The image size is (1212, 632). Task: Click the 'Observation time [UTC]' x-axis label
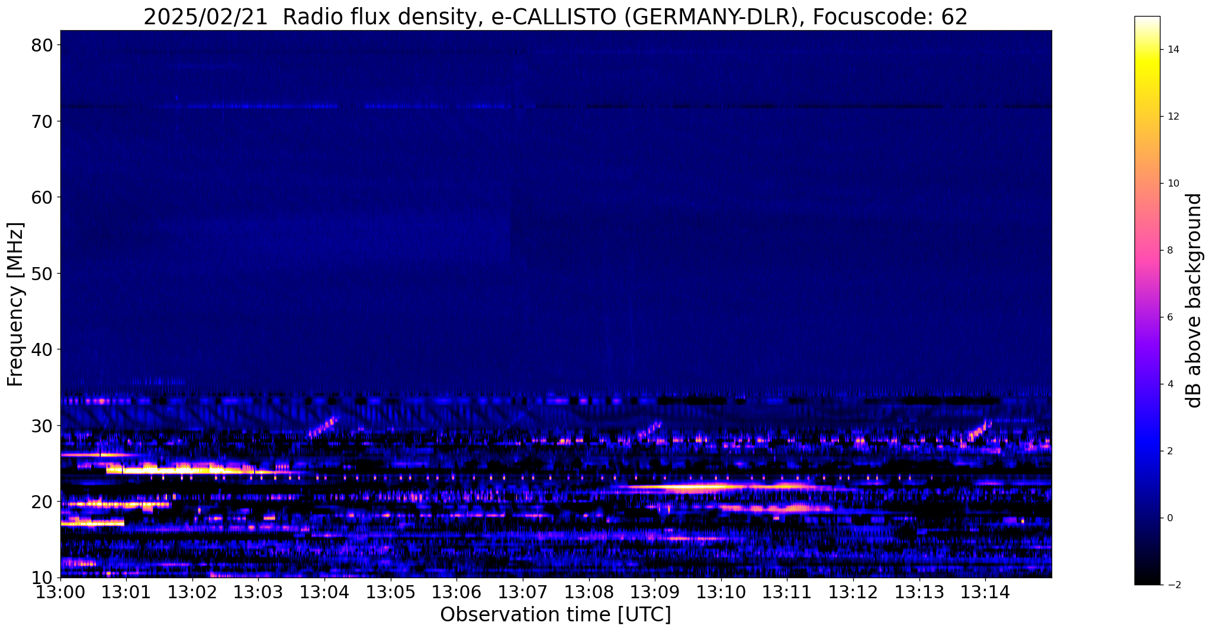coord(555,615)
